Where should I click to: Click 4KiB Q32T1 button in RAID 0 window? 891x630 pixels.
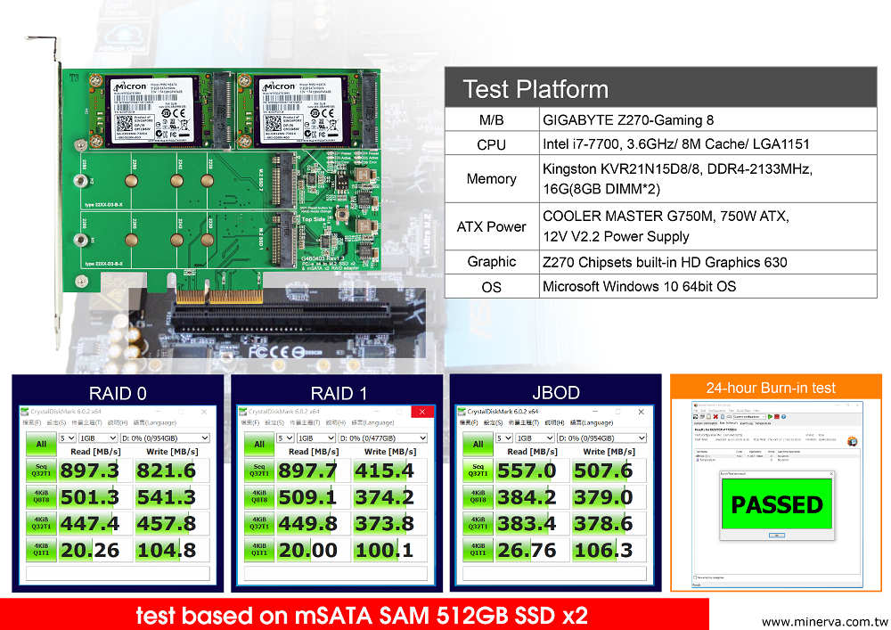[x=41, y=523]
